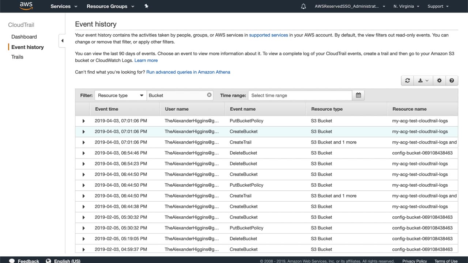Open the Resource Groups menu

[110, 6]
